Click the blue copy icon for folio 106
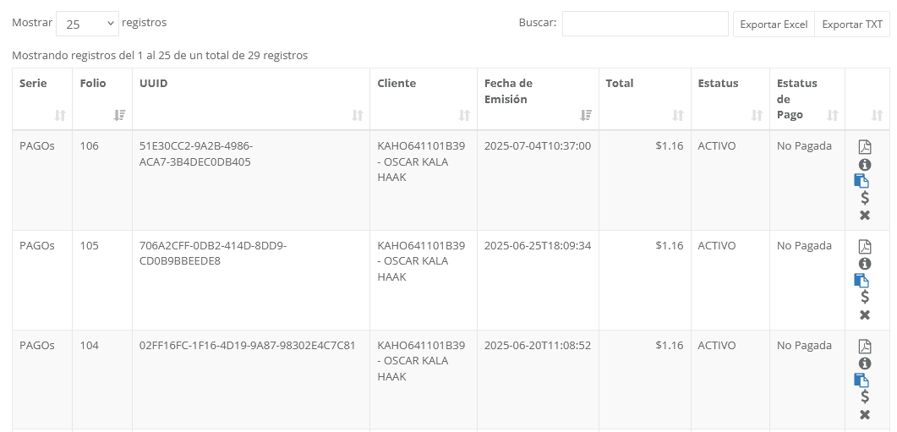897x432 pixels. (861, 180)
